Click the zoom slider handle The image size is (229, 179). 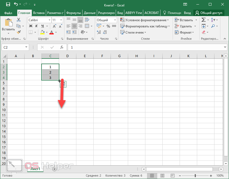(195, 176)
